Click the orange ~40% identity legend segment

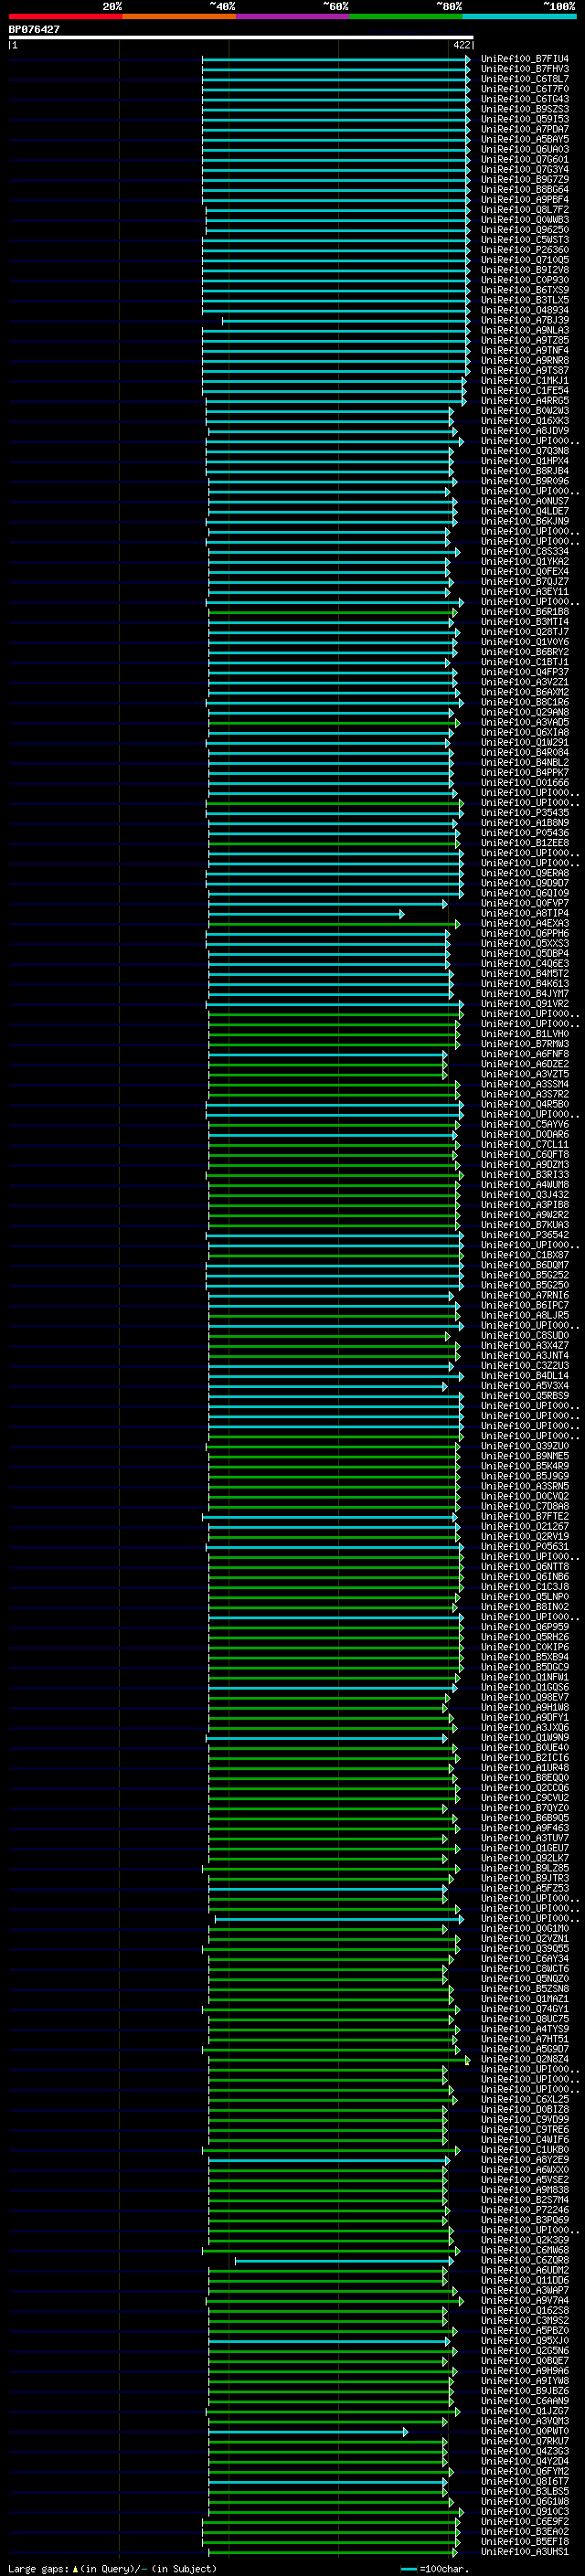179,16
